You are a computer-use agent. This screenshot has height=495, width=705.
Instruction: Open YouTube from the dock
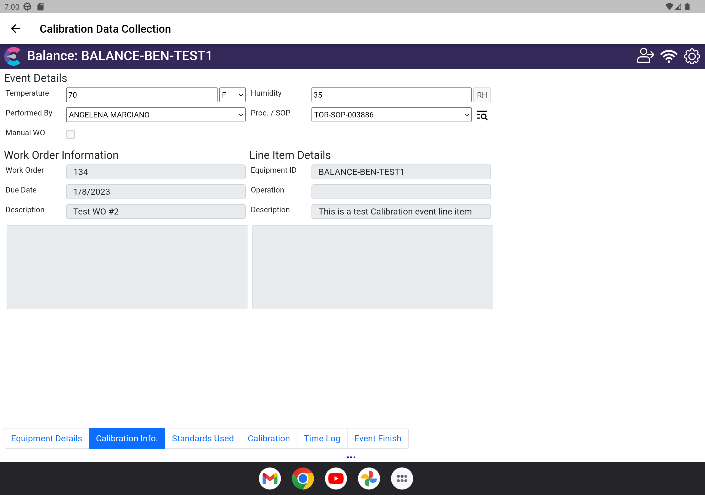pos(336,478)
